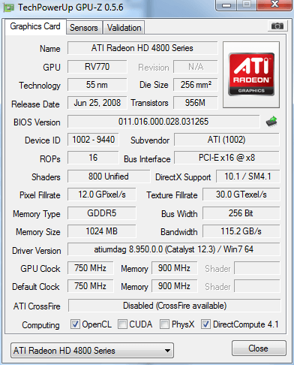Switch to the Validation tab
The width and height of the screenshot is (294, 365).
coord(124,28)
